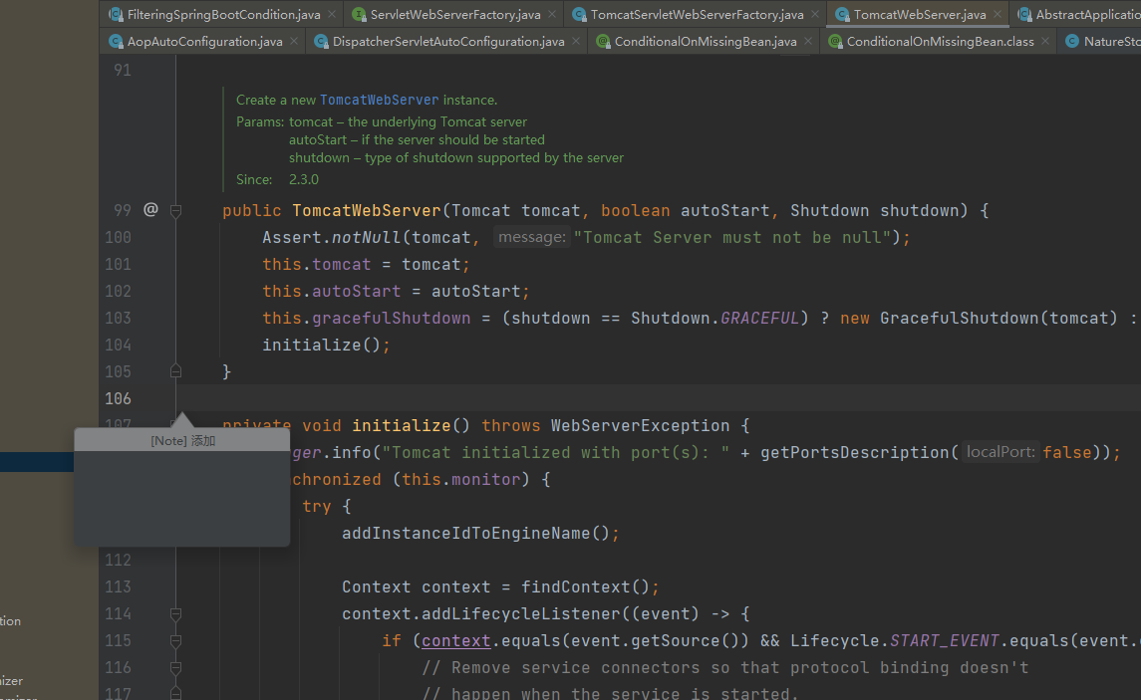Close the FilteringSpringBootCondition.java tab
The width and height of the screenshot is (1141, 700).
tap(332, 14)
